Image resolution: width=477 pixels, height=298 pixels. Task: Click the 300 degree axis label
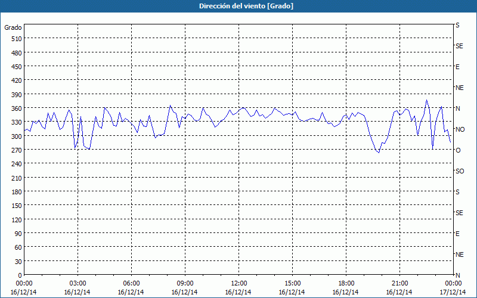17,136
